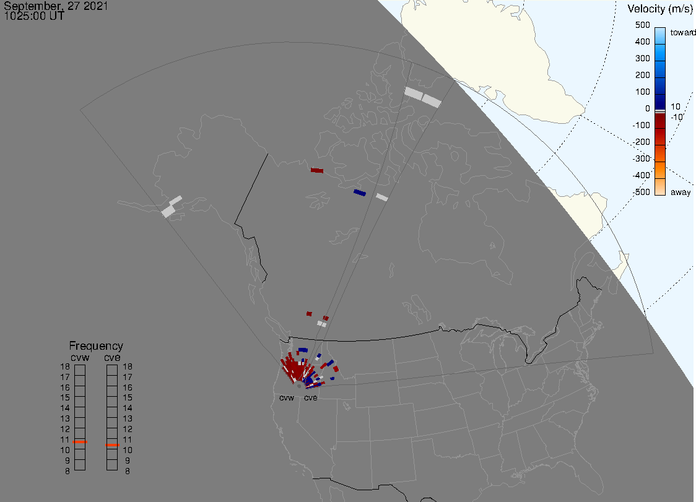Click the 14 label beside the cvw bar
This screenshot has width=696, height=502.
click(x=65, y=408)
